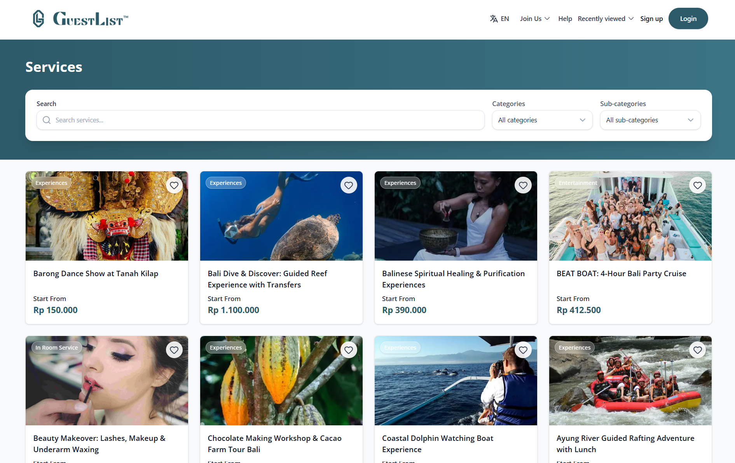Open the All categories dropdown

(x=542, y=120)
